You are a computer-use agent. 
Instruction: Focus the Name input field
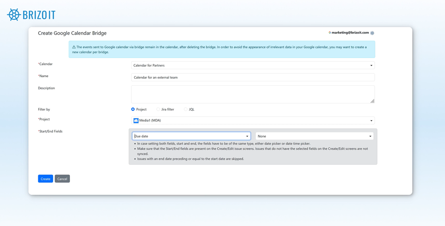(x=253, y=77)
